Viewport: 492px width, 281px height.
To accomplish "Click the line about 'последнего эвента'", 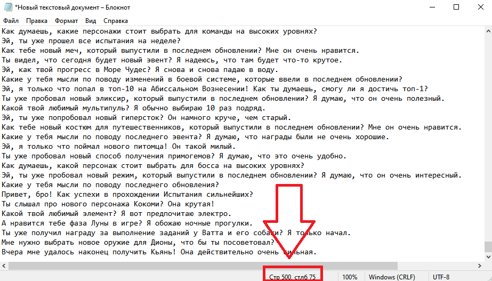I will coord(195,137).
